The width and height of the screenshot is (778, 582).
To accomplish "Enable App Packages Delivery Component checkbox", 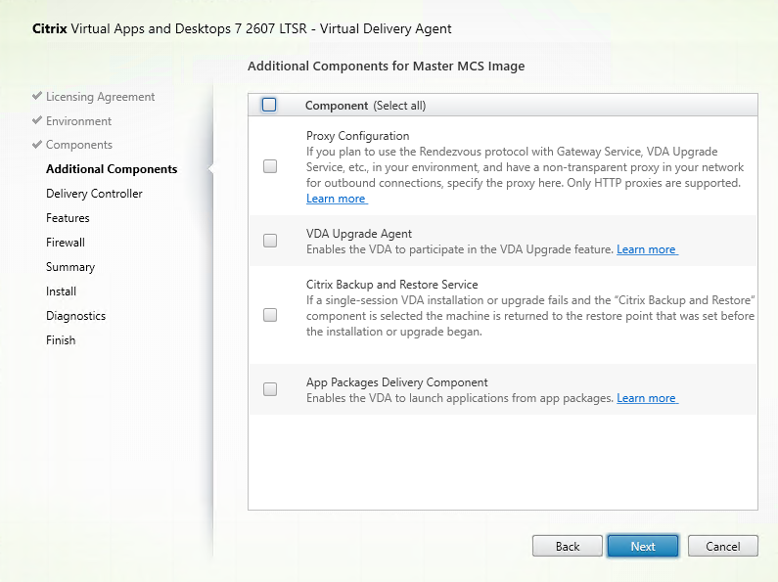I will click(x=270, y=389).
